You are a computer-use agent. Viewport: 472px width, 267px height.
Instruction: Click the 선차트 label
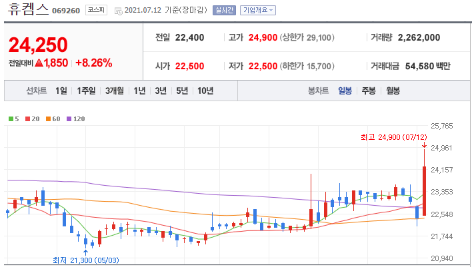[x=37, y=91]
